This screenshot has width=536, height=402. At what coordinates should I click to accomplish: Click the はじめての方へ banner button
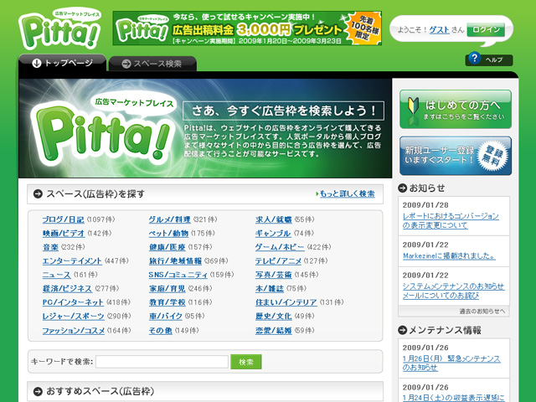click(x=456, y=109)
